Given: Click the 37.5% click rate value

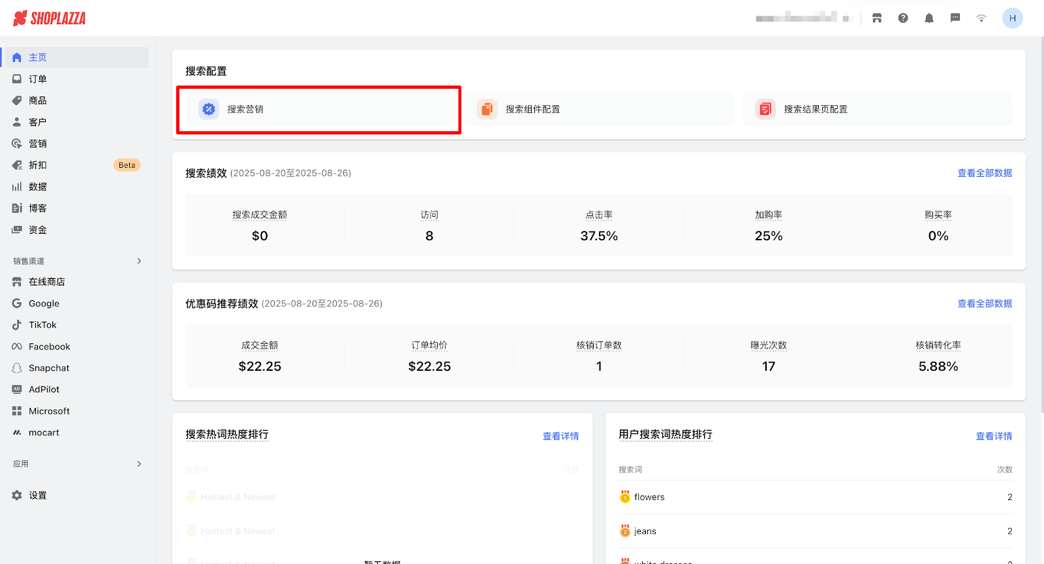Looking at the screenshot, I should pos(599,236).
